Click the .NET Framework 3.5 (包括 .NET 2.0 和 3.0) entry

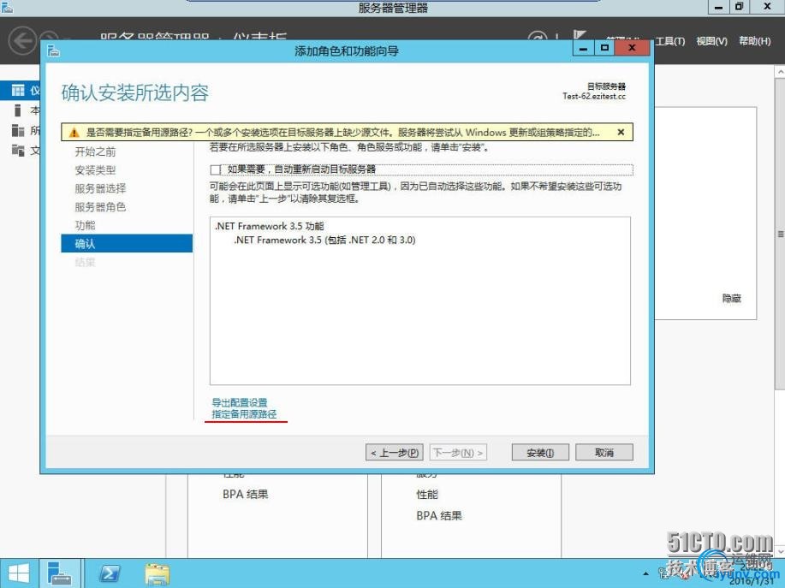pyautogui.click(x=324, y=241)
